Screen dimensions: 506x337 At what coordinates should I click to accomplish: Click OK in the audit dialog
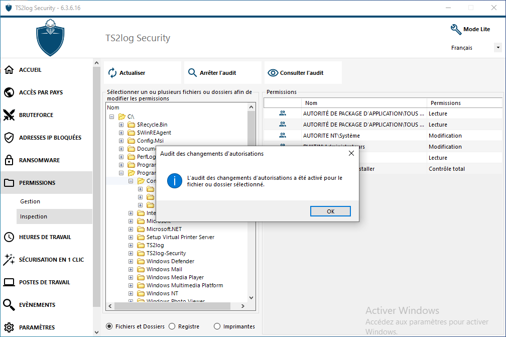tap(330, 211)
